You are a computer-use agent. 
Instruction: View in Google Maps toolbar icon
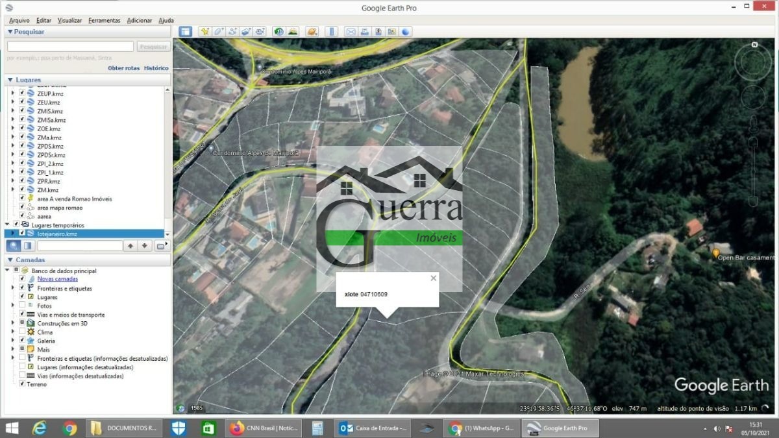click(x=392, y=31)
